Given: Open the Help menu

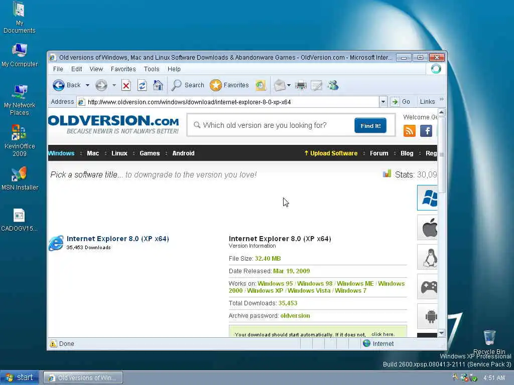Looking at the screenshot, I should pyautogui.click(x=174, y=69).
